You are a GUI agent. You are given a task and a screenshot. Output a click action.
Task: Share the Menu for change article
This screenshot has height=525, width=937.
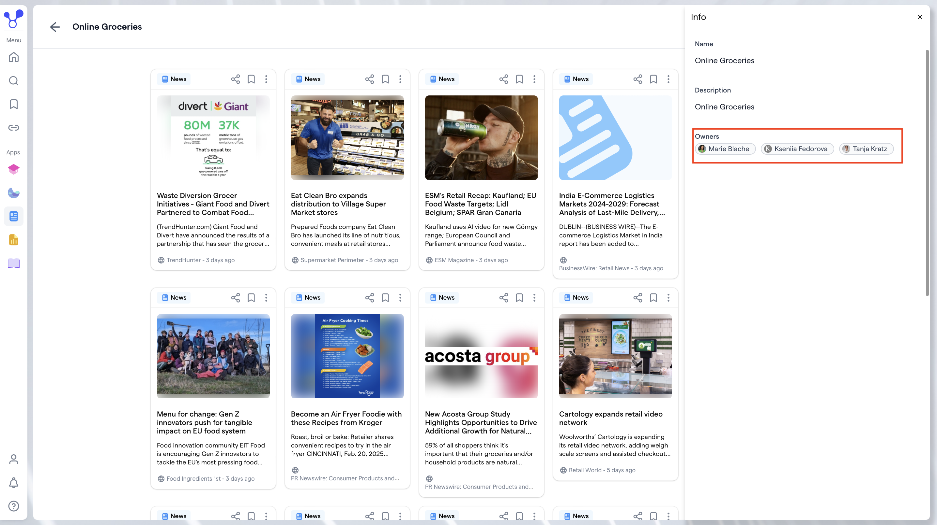235,298
